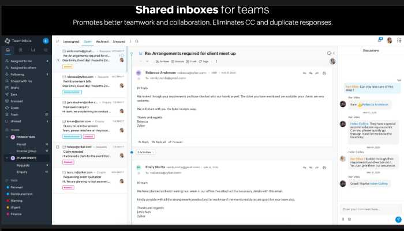Switch to the Open tab
Image resolution: width=404 pixels, height=231 pixels.
pos(88,41)
